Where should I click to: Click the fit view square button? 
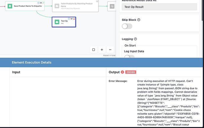point(93,50)
